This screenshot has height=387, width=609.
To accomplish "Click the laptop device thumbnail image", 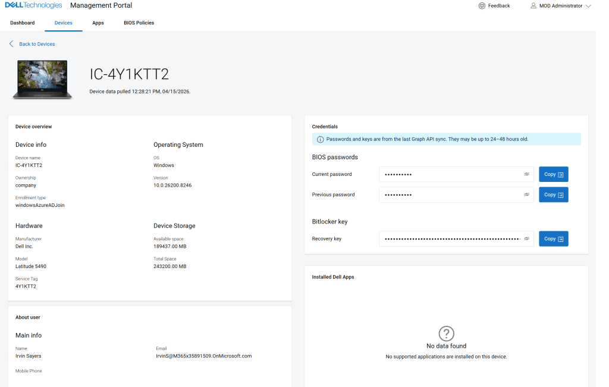I will [42, 78].
